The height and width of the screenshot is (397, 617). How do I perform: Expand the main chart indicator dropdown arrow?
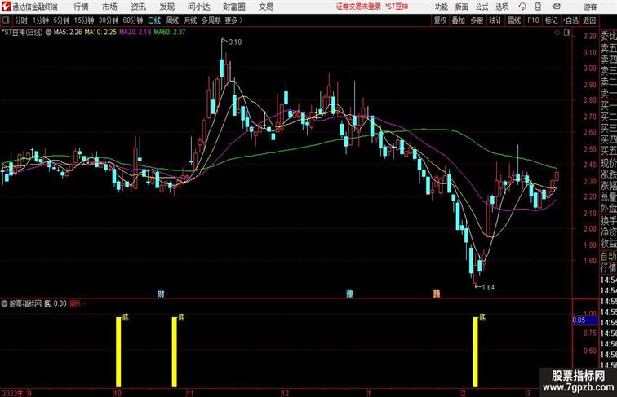tap(48, 33)
